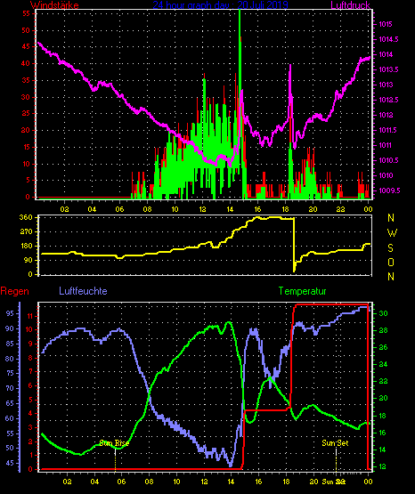This screenshot has height=494, width=415.
Task: Click hour label 12 under the wind graph
Action: (x=202, y=209)
